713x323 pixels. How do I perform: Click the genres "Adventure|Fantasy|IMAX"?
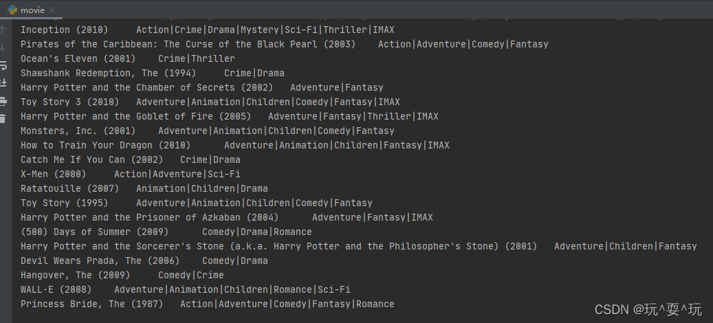pyautogui.click(x=373, y=218)
